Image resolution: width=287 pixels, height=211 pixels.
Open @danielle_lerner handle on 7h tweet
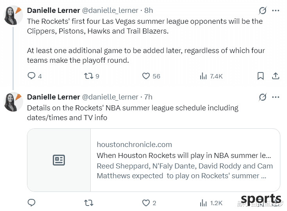pyautogui.click(x=110, y=97)
